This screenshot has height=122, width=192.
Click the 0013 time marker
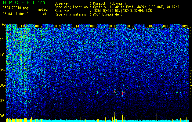57,26
